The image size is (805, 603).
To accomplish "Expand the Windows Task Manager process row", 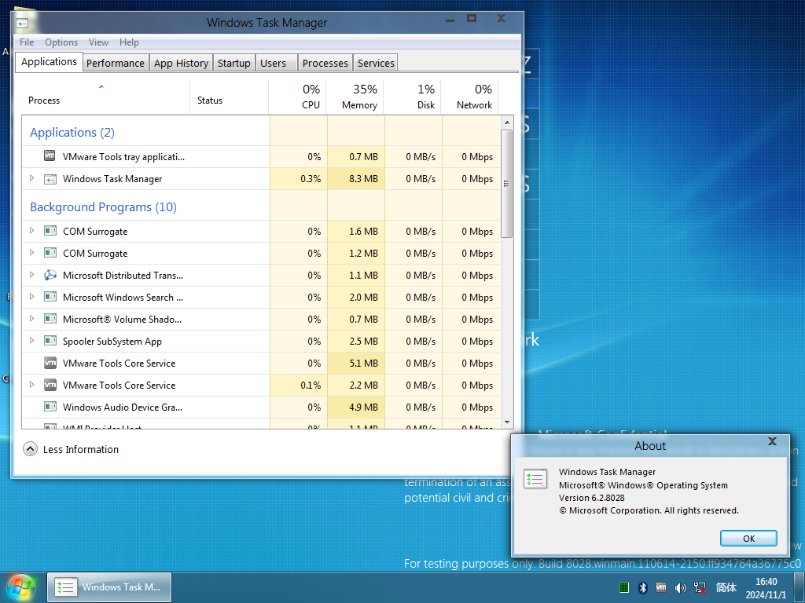I will [31, 178].
